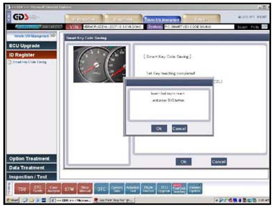Expand the Data Treatment section
The width and height of the screenshot is (279, 211).
point(32,168)
